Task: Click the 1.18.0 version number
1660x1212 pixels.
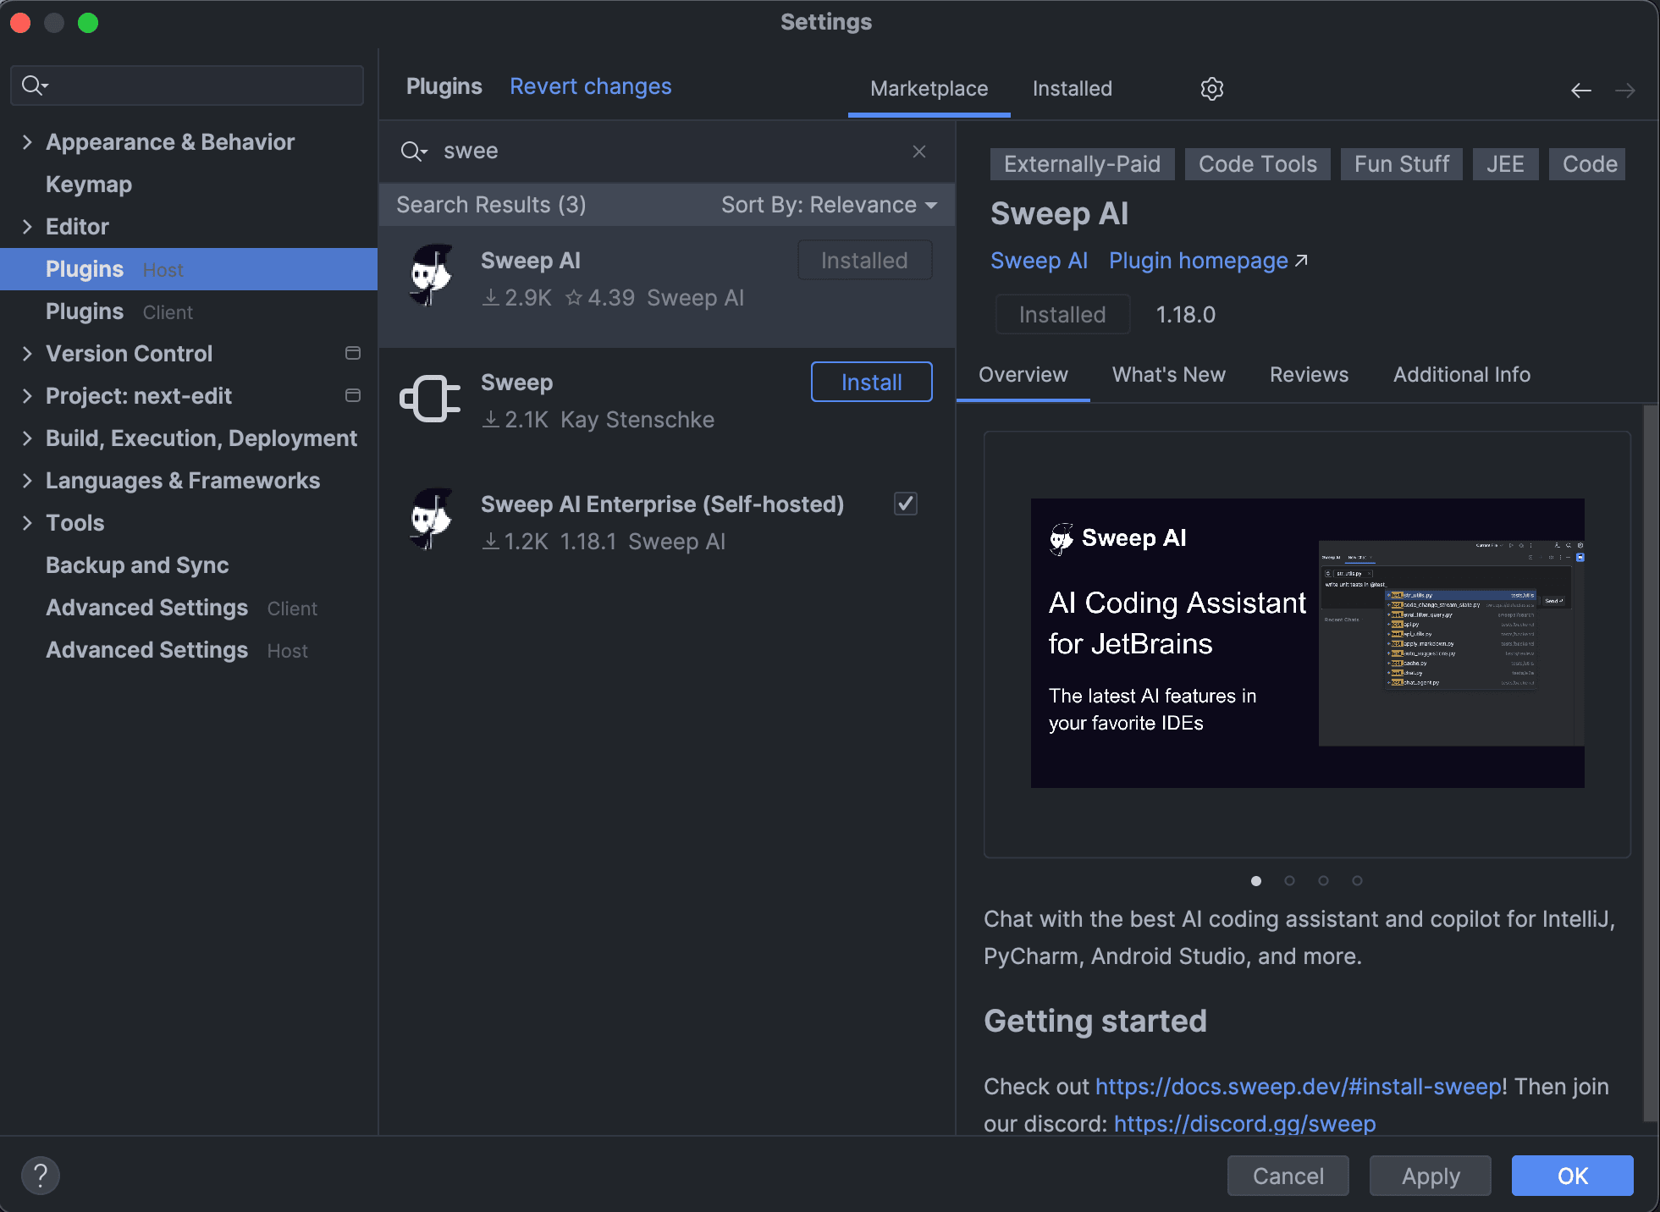Action: (x=1185, y=315)
